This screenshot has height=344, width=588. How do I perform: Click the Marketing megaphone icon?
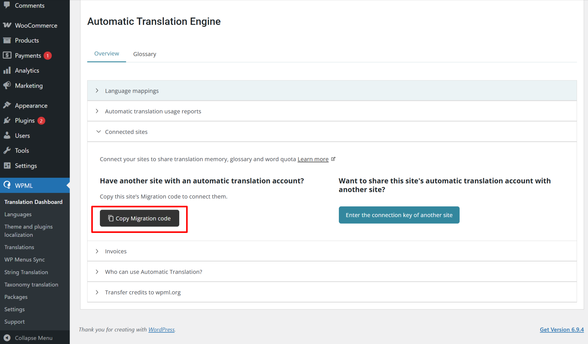[x=7, y=85]
